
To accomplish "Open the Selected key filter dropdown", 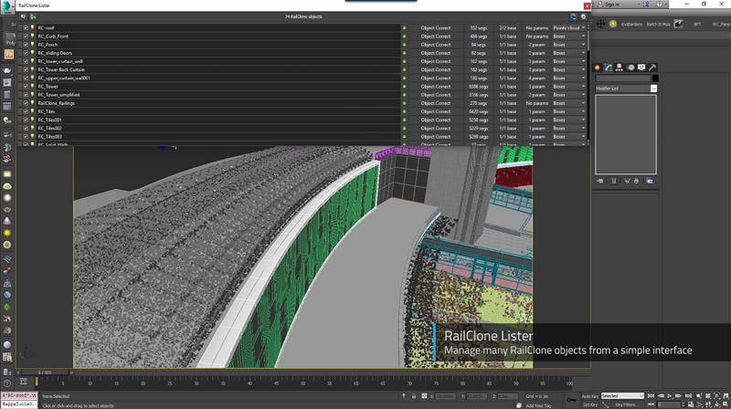I will coord(622,396).
